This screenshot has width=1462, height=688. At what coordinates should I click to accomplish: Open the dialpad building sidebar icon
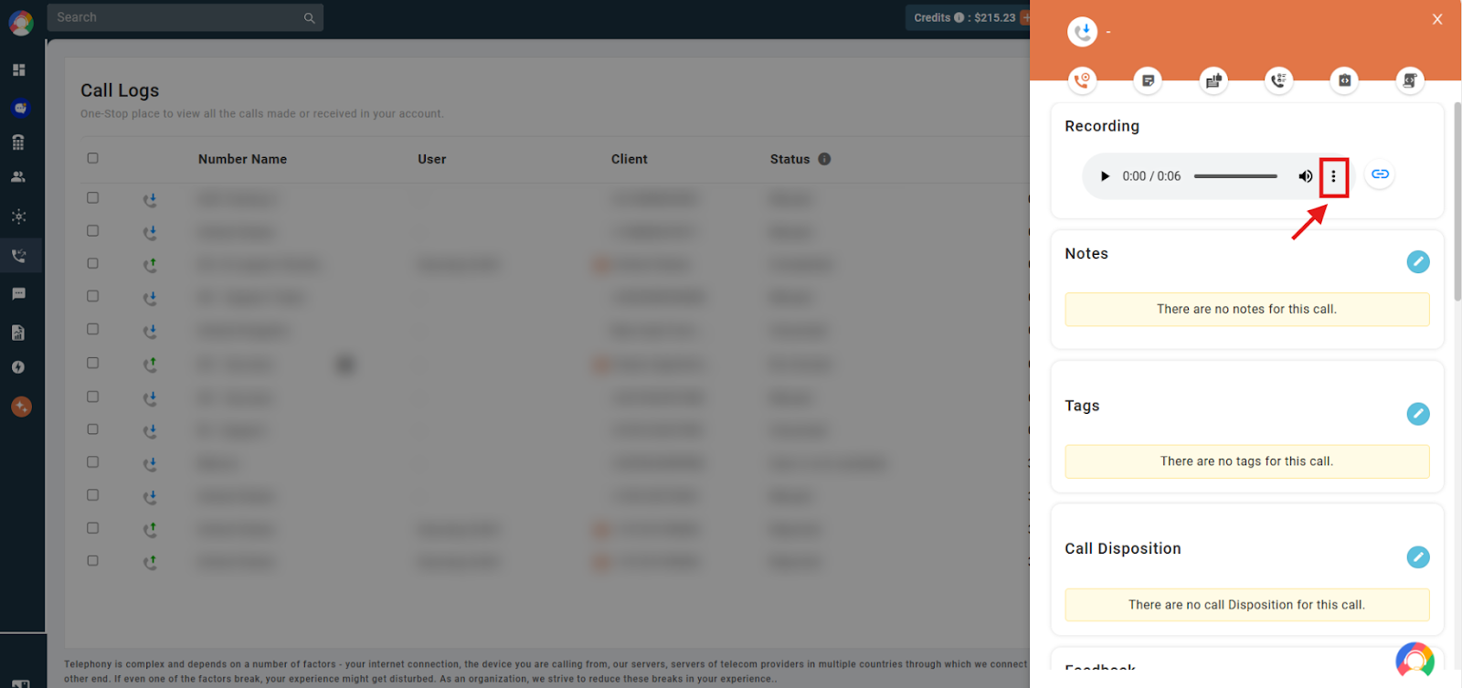(x=18, y=143)
